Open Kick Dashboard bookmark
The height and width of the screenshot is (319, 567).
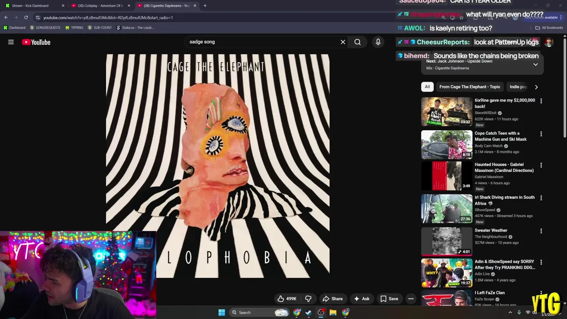[14, 27]
